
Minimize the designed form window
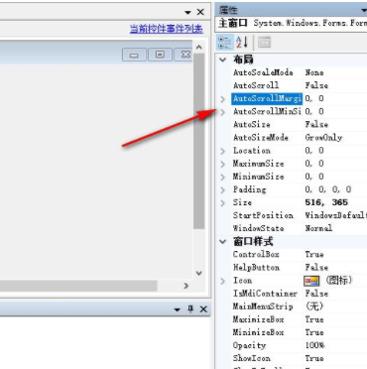pyautogui.click(x=134, y=55)
